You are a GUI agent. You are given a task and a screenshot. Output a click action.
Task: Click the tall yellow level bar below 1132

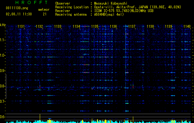coord(40,118)
